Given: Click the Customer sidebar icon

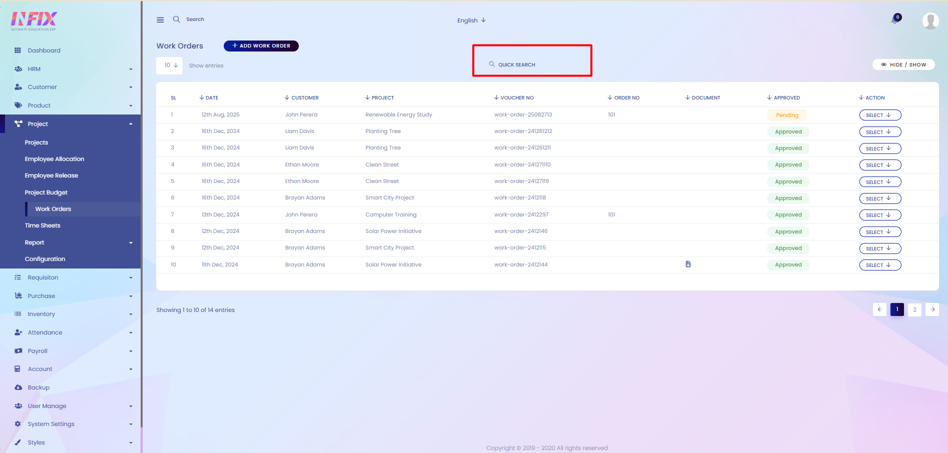Looking at the screenshot, I should pos(18,87).
